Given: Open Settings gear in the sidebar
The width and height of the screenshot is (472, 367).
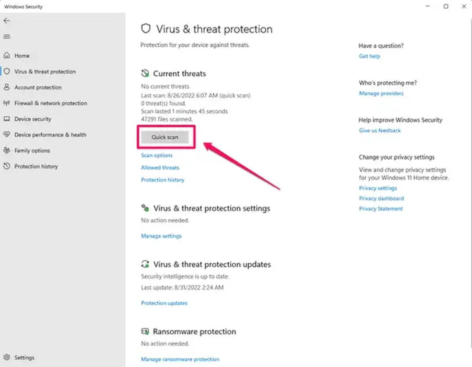Looking at the screenshot, I should point(7,358).
